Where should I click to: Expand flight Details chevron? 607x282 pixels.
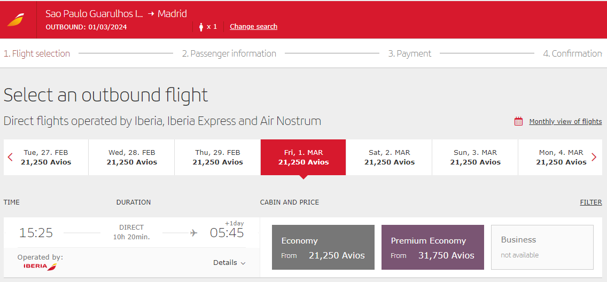243,263
